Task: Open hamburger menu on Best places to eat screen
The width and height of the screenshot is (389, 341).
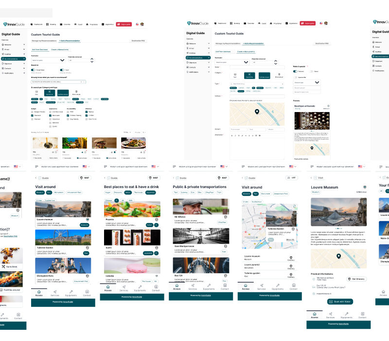Action: [x=106, y=167]
